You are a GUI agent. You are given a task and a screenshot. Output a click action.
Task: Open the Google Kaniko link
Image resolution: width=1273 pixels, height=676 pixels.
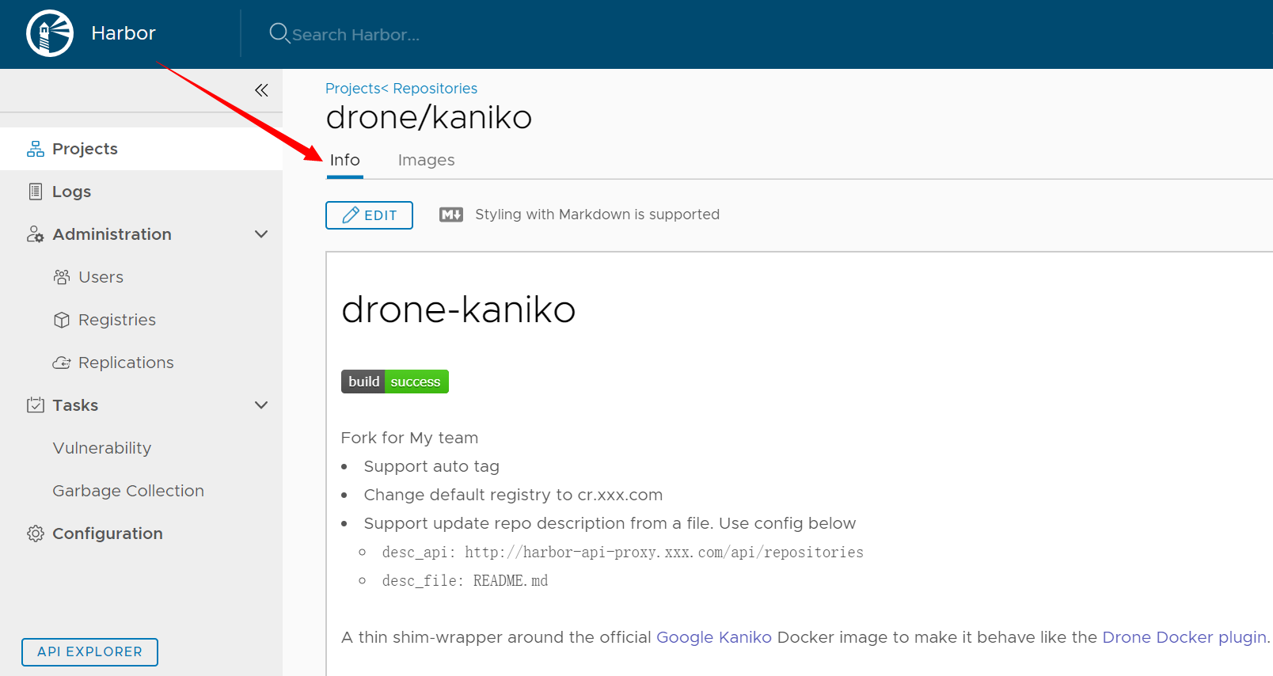click(713, 637)
